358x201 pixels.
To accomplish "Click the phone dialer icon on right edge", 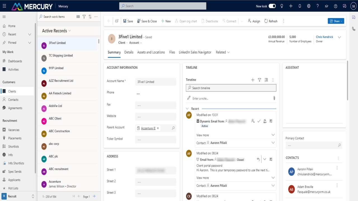I will [354, 29].
